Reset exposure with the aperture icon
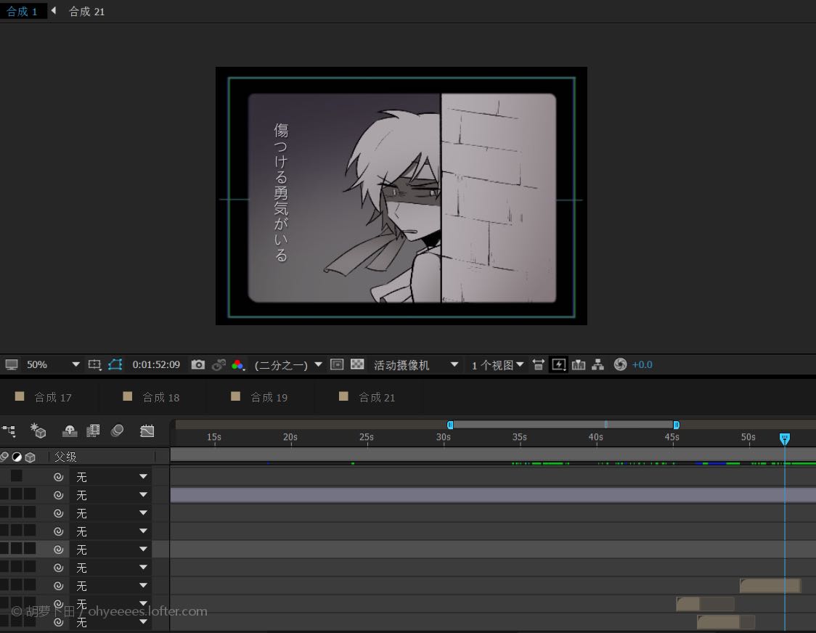 [620, 364]
